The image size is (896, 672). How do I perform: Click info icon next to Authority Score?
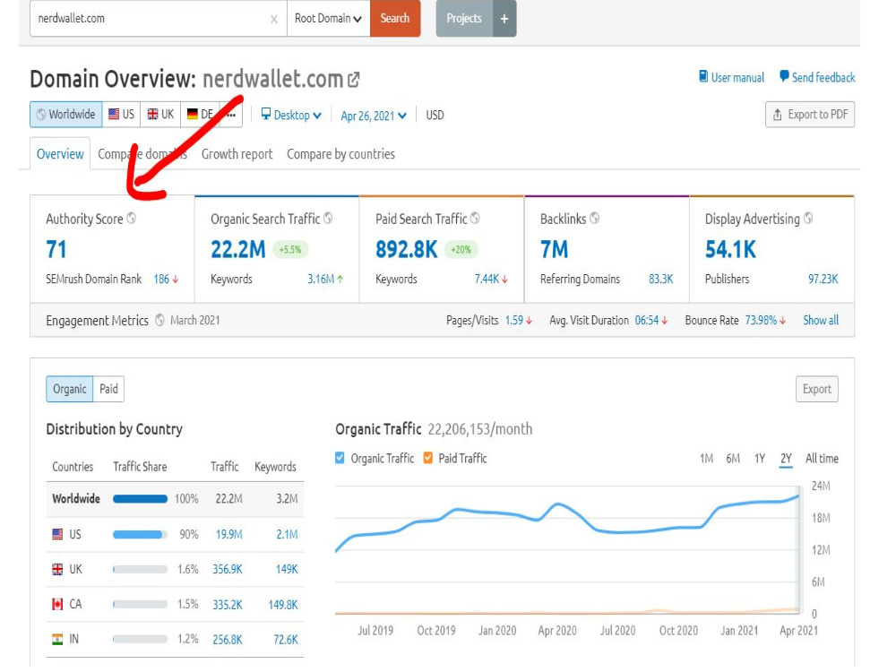tap(132, 219)
